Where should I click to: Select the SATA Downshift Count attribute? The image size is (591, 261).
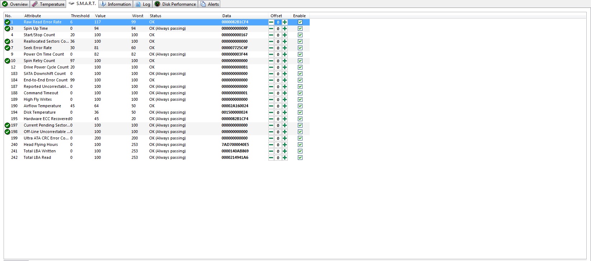[157, 74]
